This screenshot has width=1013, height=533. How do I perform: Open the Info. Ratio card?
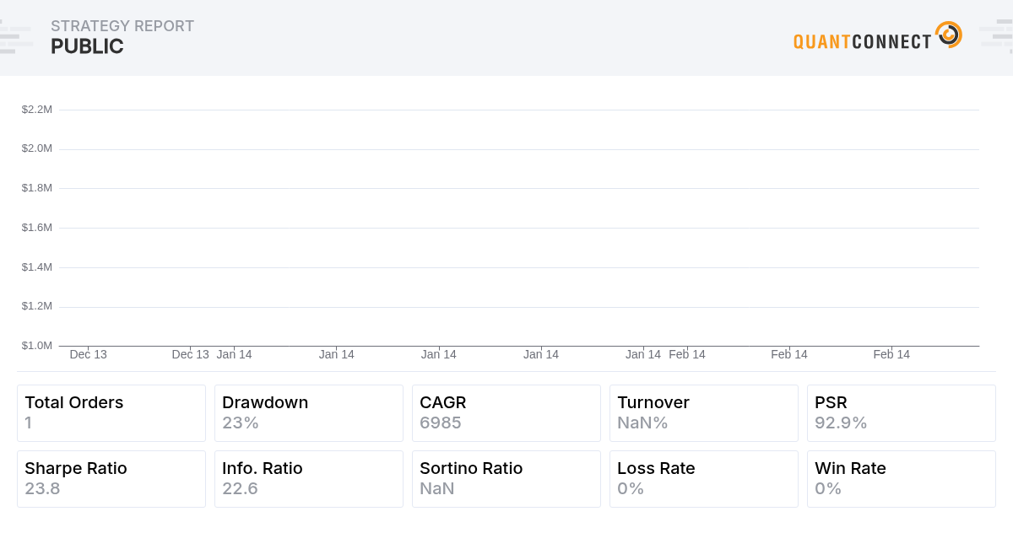[309, 479]
